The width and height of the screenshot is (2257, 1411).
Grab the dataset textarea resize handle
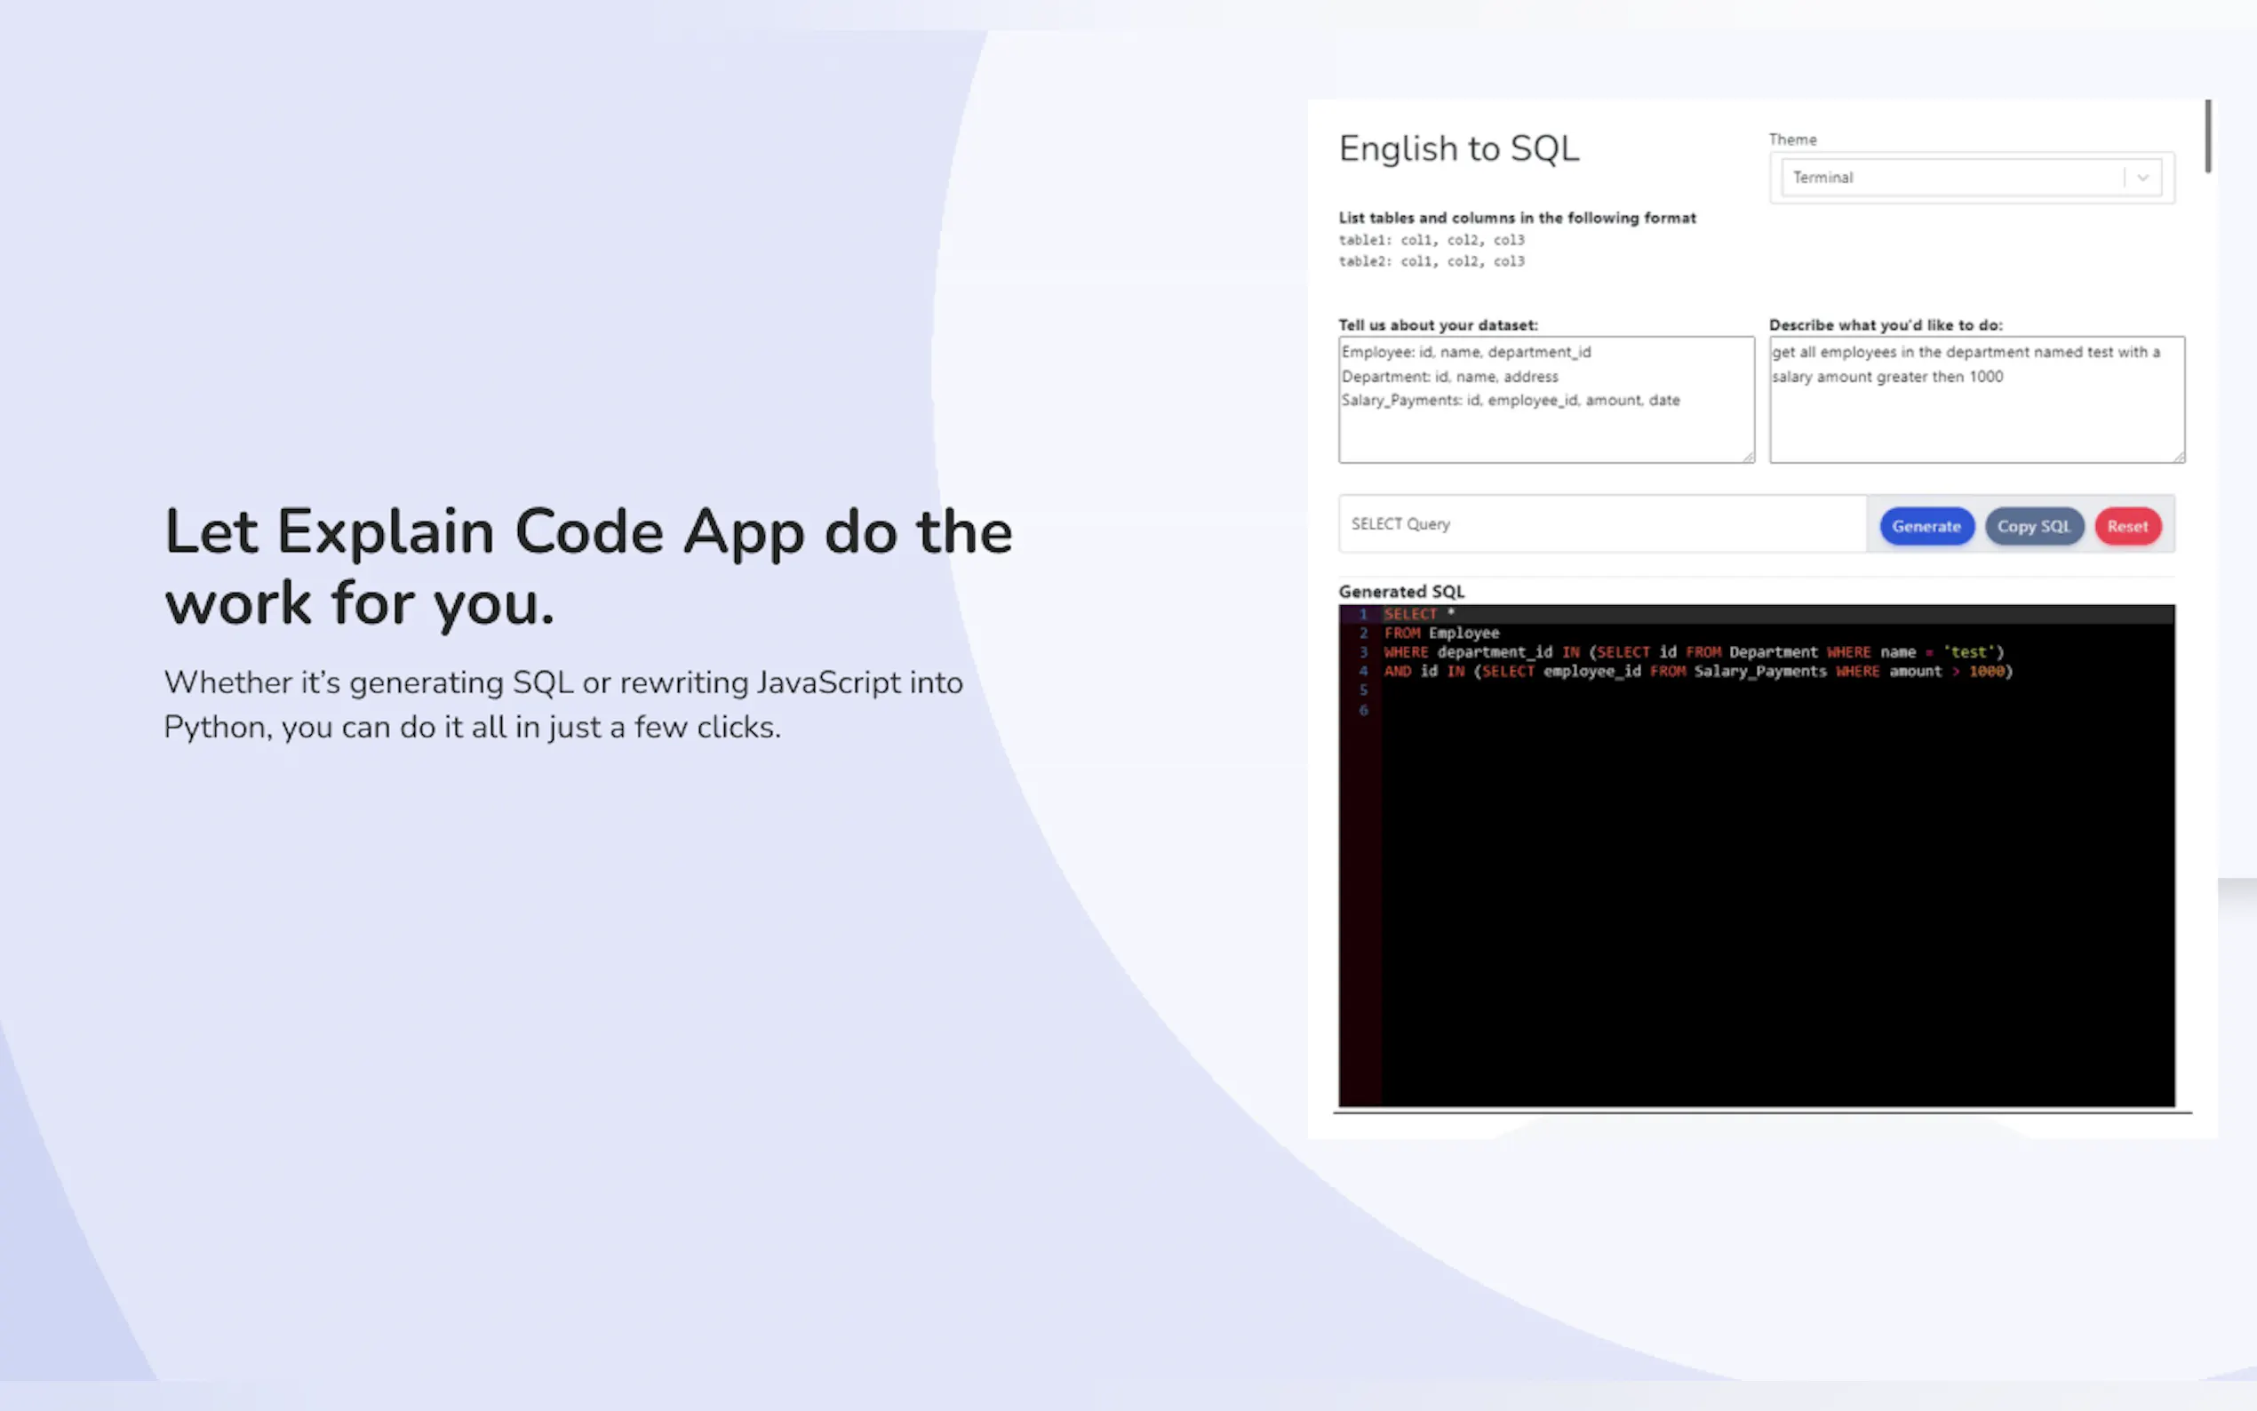click(x=1748, y=457)
